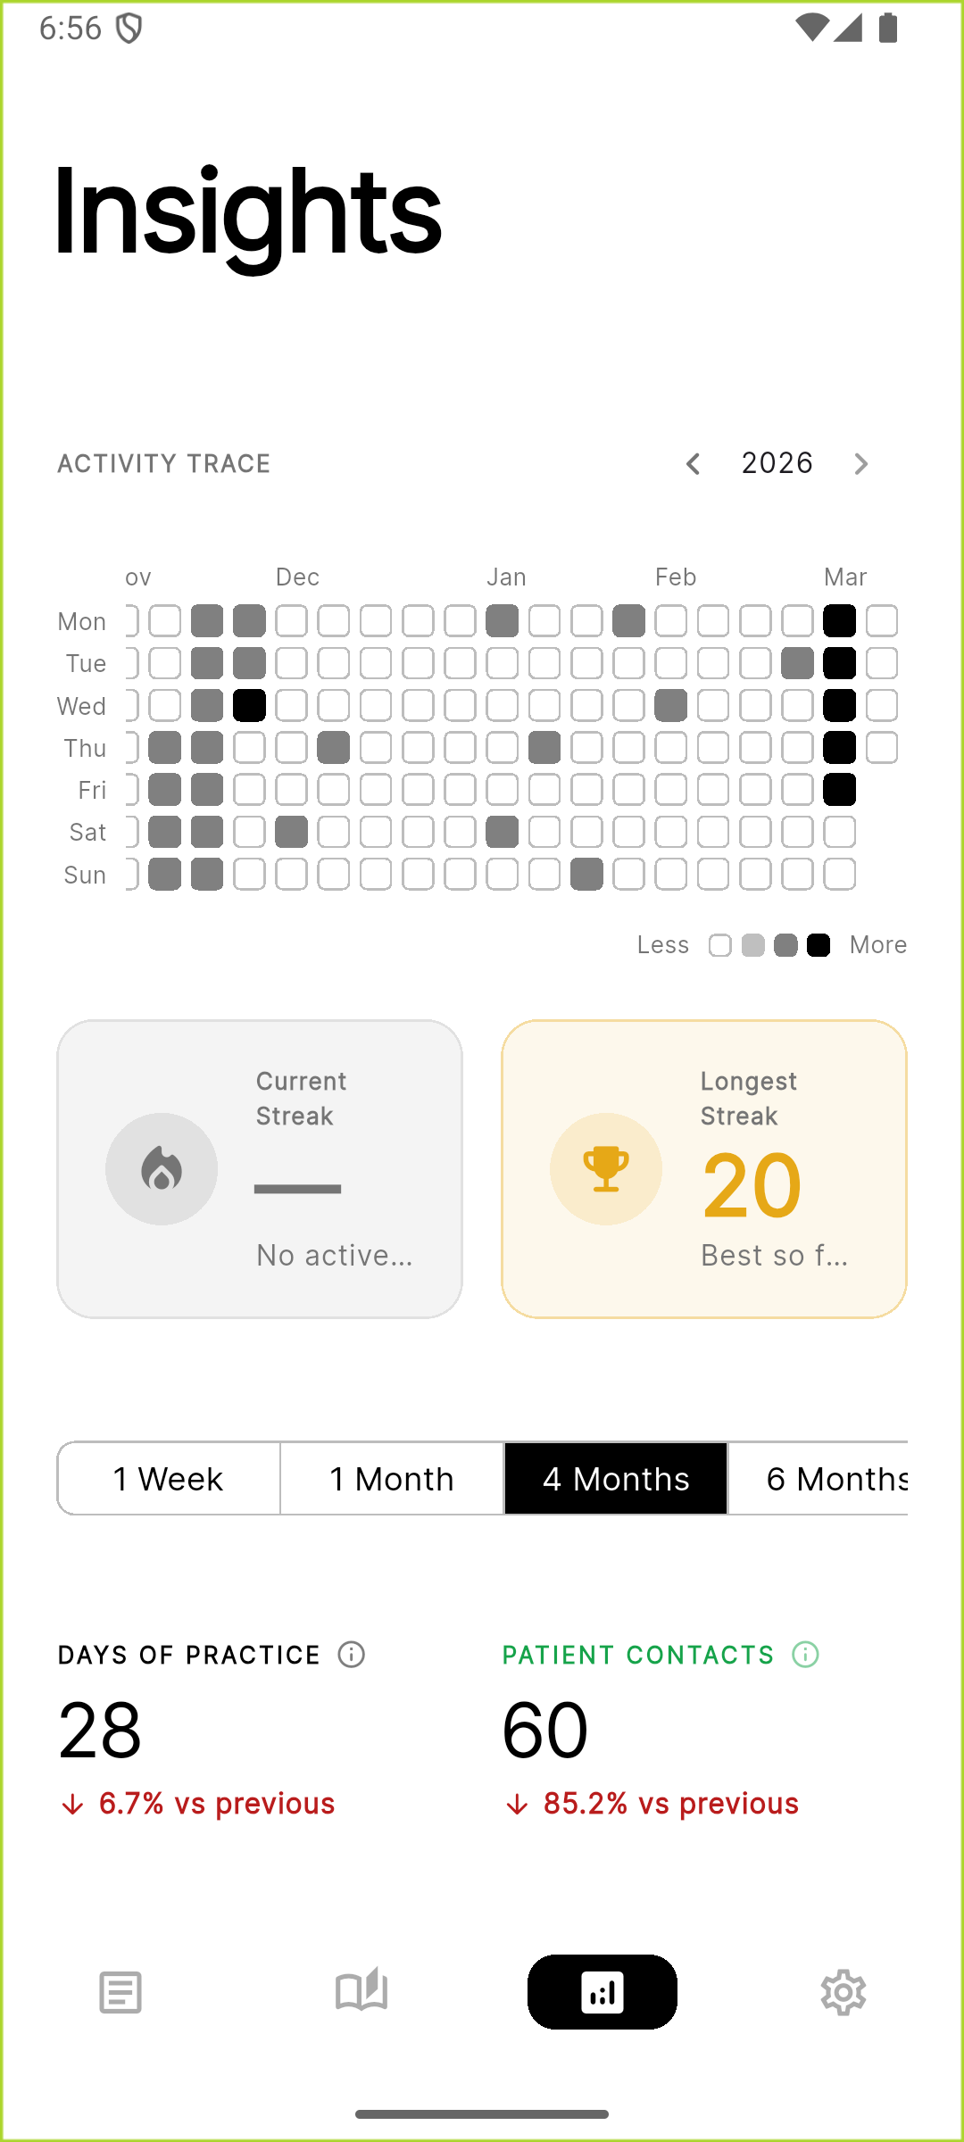Open the settings gear tab
Image resolution: width=964 pixels, height=2142 pixels.
pyautogui.click(x=843, y=1992)
